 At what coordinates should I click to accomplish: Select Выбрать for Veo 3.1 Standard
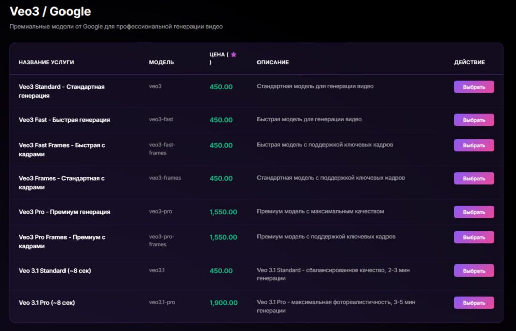(474, 271)
